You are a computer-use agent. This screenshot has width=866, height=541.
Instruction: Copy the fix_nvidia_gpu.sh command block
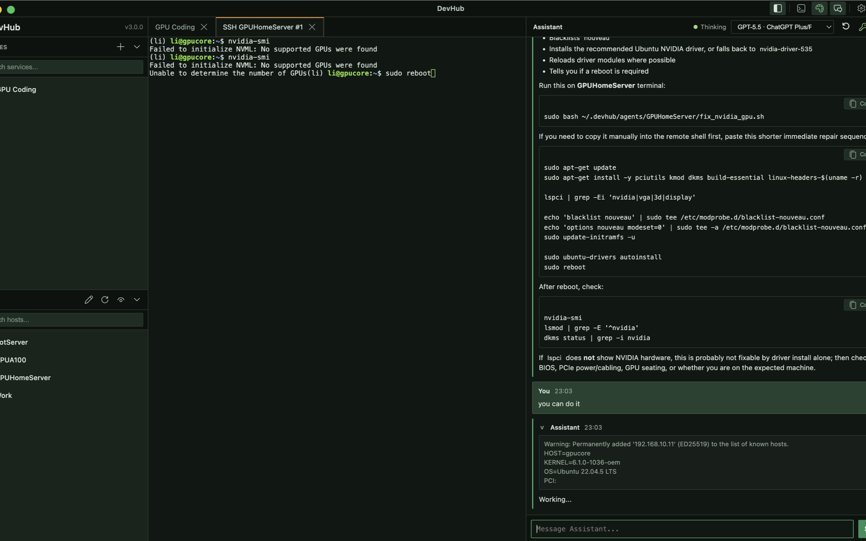tap(855, 104)
